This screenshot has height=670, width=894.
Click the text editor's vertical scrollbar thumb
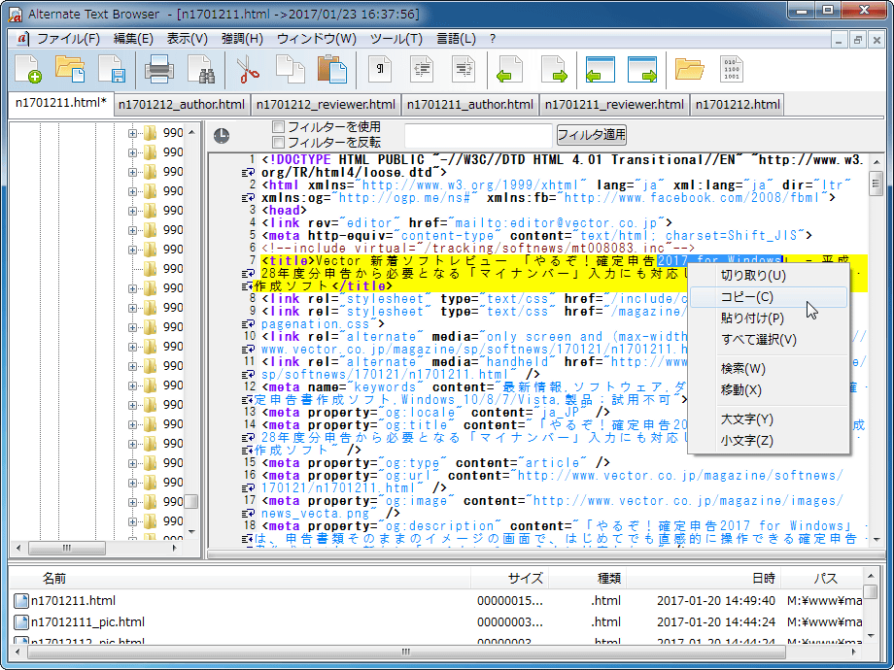[x=876, y=184]
